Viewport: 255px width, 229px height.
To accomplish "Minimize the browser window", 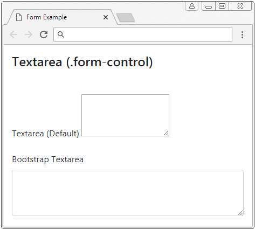I will click(x=209, y=6).
